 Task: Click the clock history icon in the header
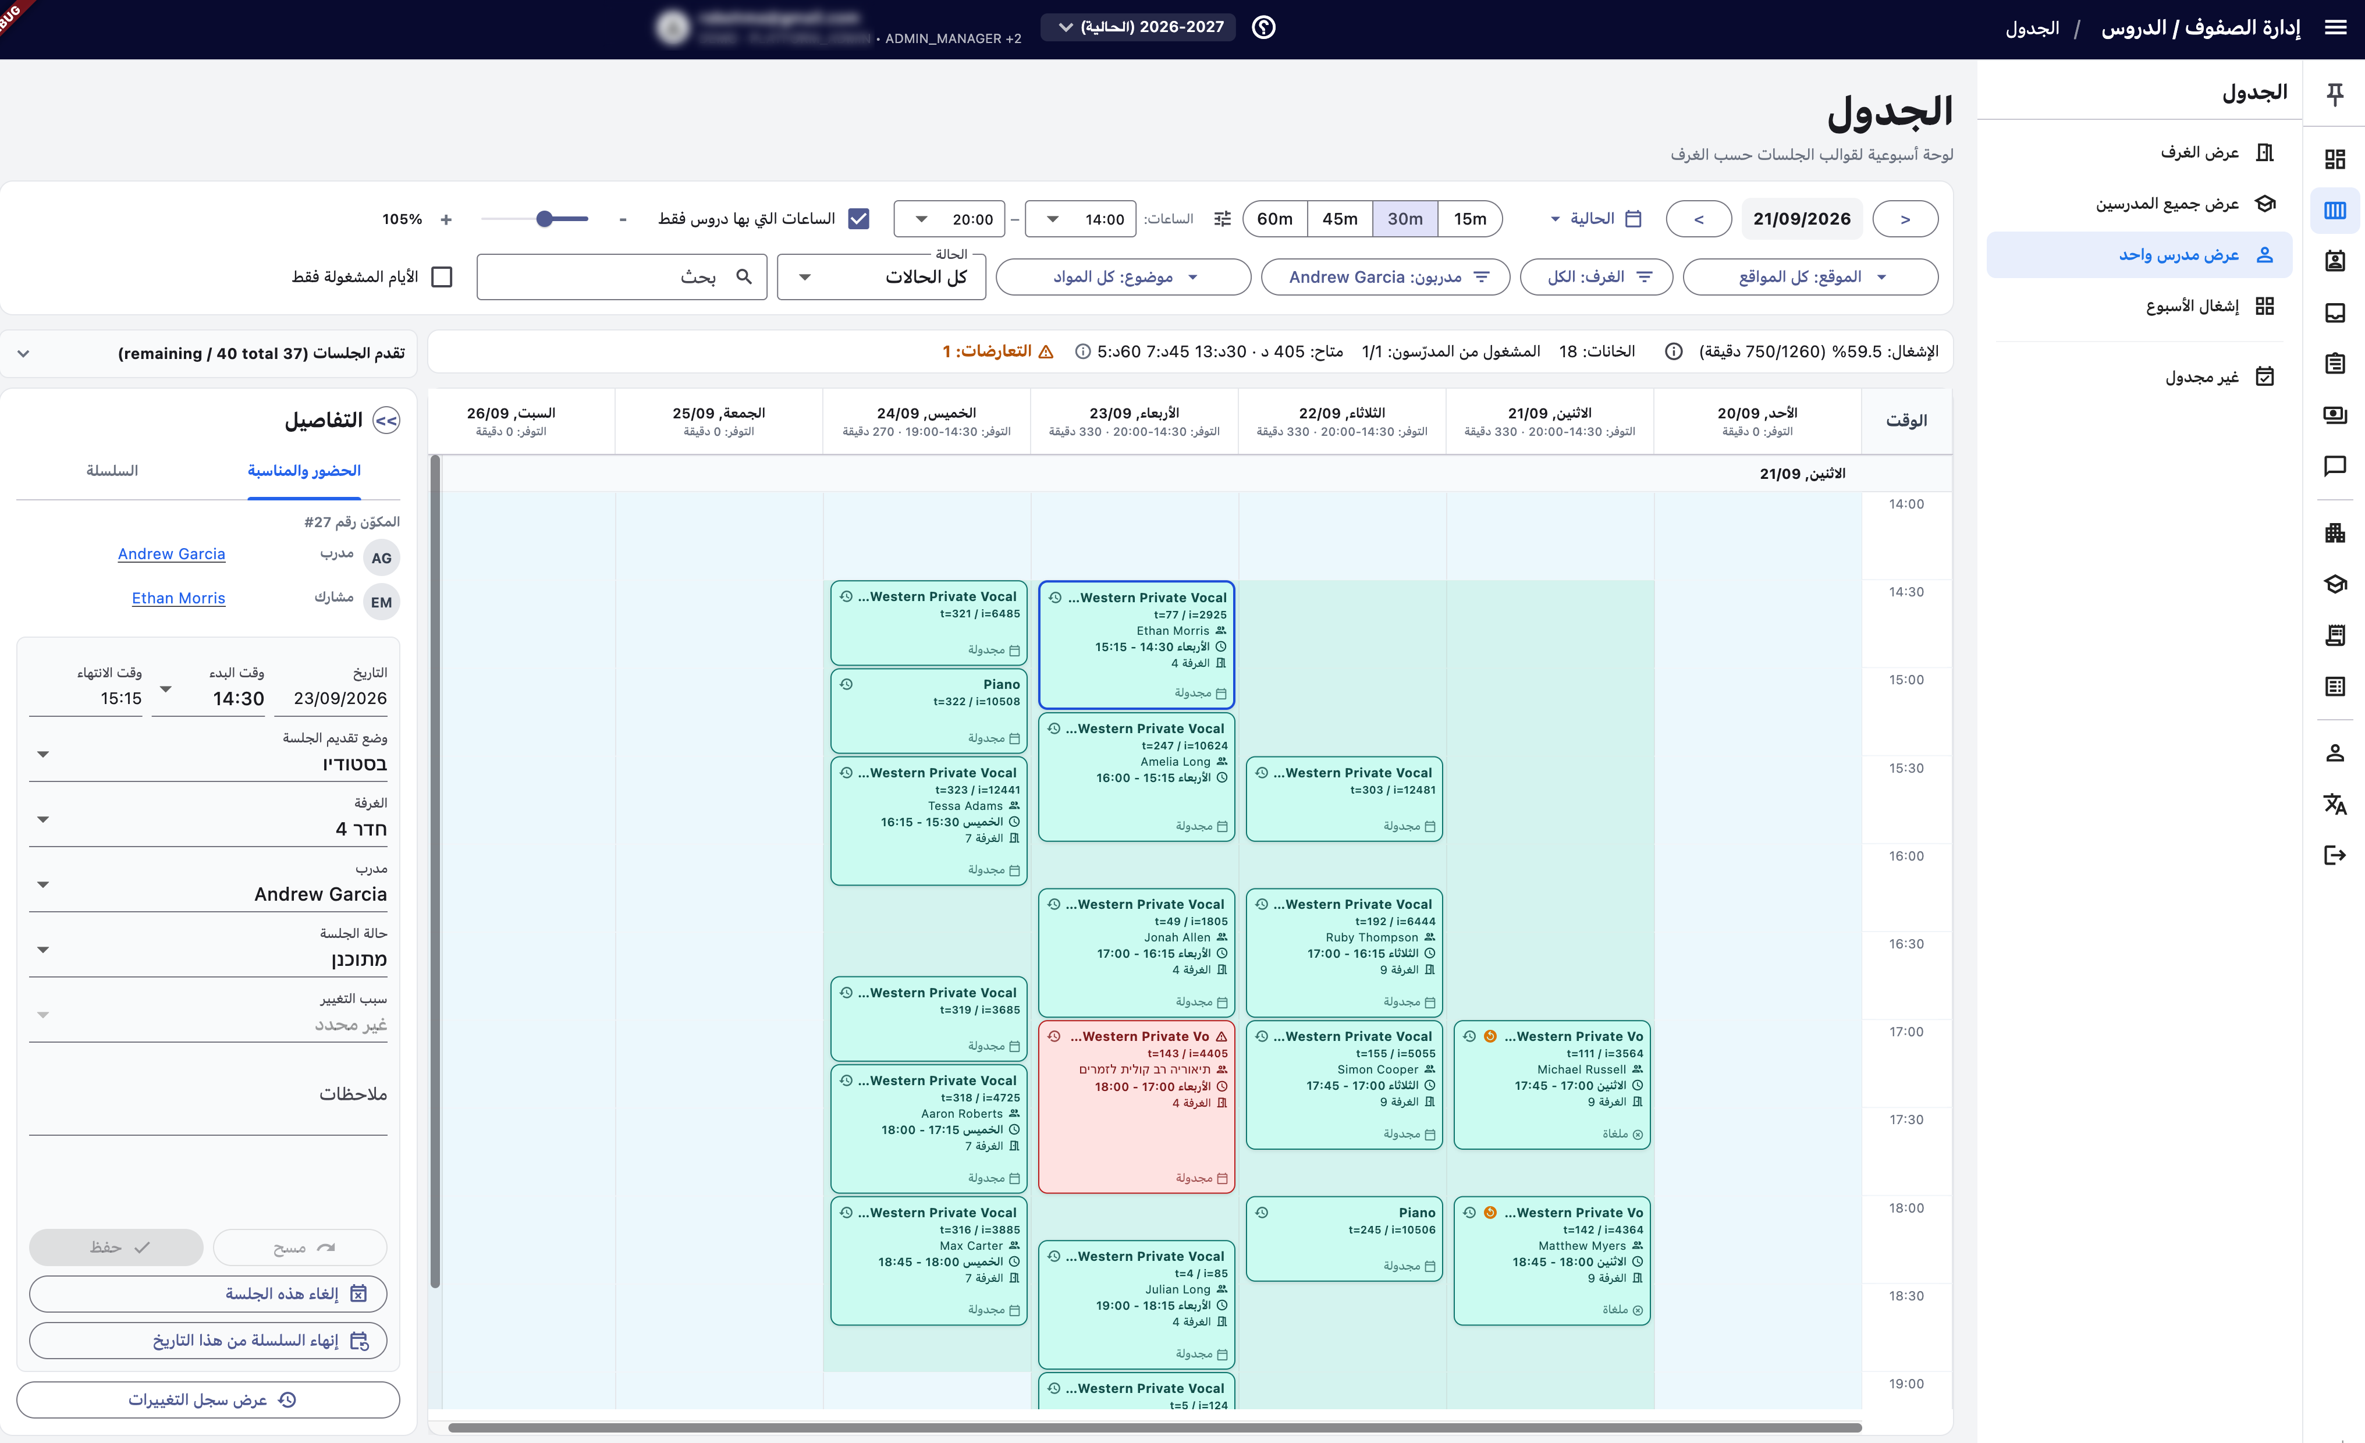1264,28
